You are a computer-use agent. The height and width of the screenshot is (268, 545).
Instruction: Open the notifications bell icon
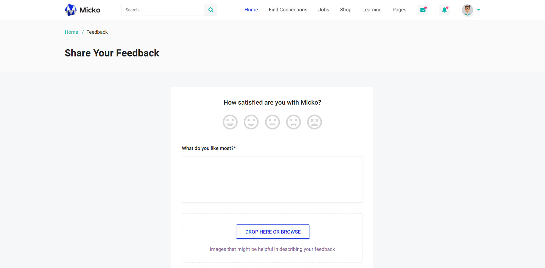(x=444, y=10)
